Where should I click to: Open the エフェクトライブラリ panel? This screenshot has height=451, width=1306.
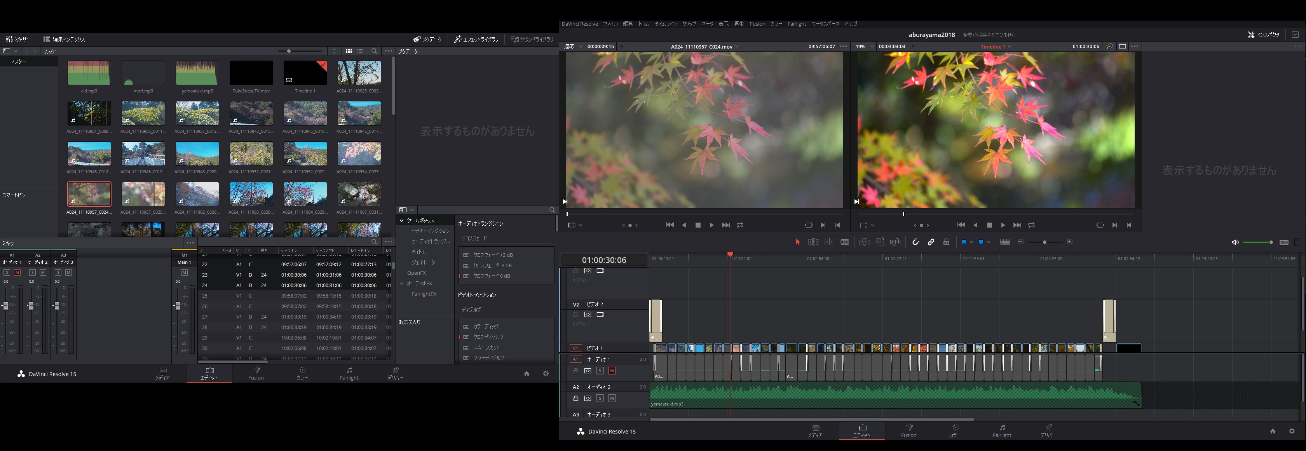click(476, 39)
